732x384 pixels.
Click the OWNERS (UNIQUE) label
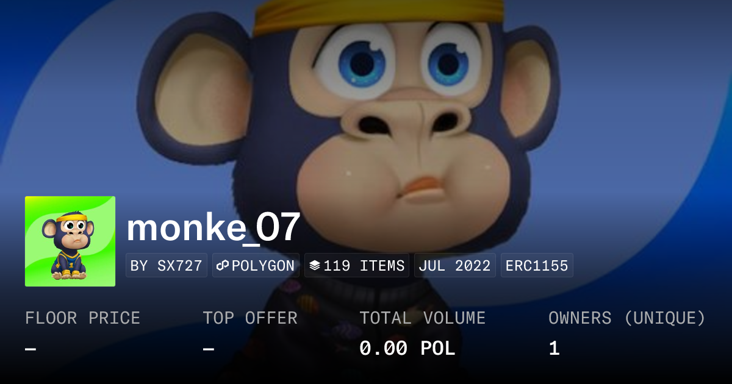click(627, 318)
